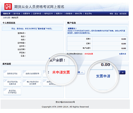
Task: Click the 姓名 field label
Action: 23,36
